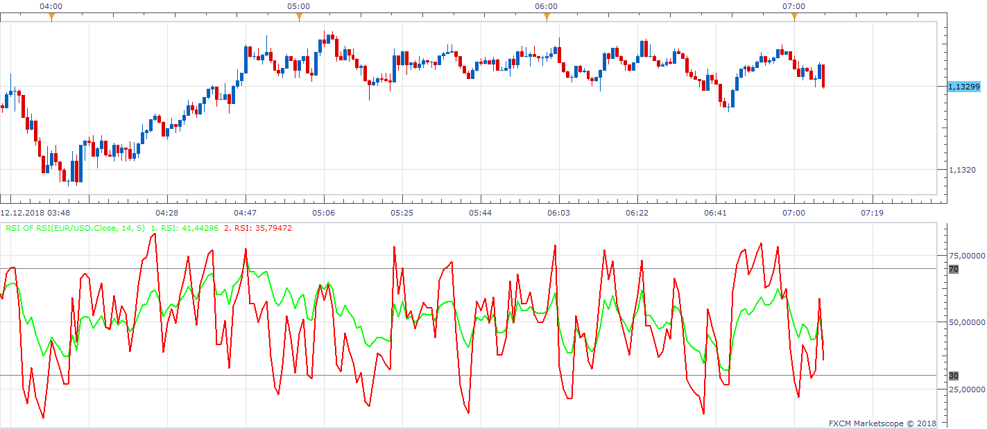This screenshot has width=987, height=429.
Task: Click the 06:41 time axis label
Action: click(x=716, y=213)
